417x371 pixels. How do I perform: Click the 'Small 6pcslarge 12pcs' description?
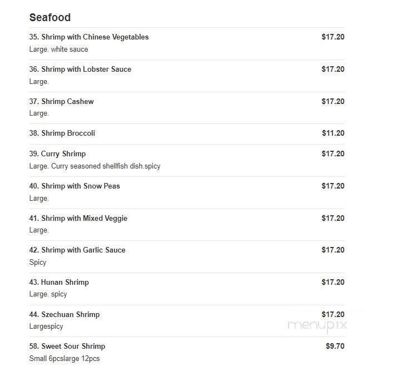pos(64,359)
